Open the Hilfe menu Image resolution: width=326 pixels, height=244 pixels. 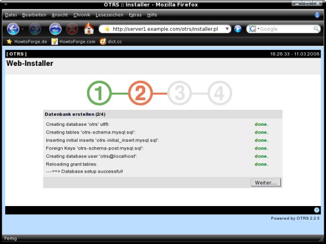pos(152,15)
